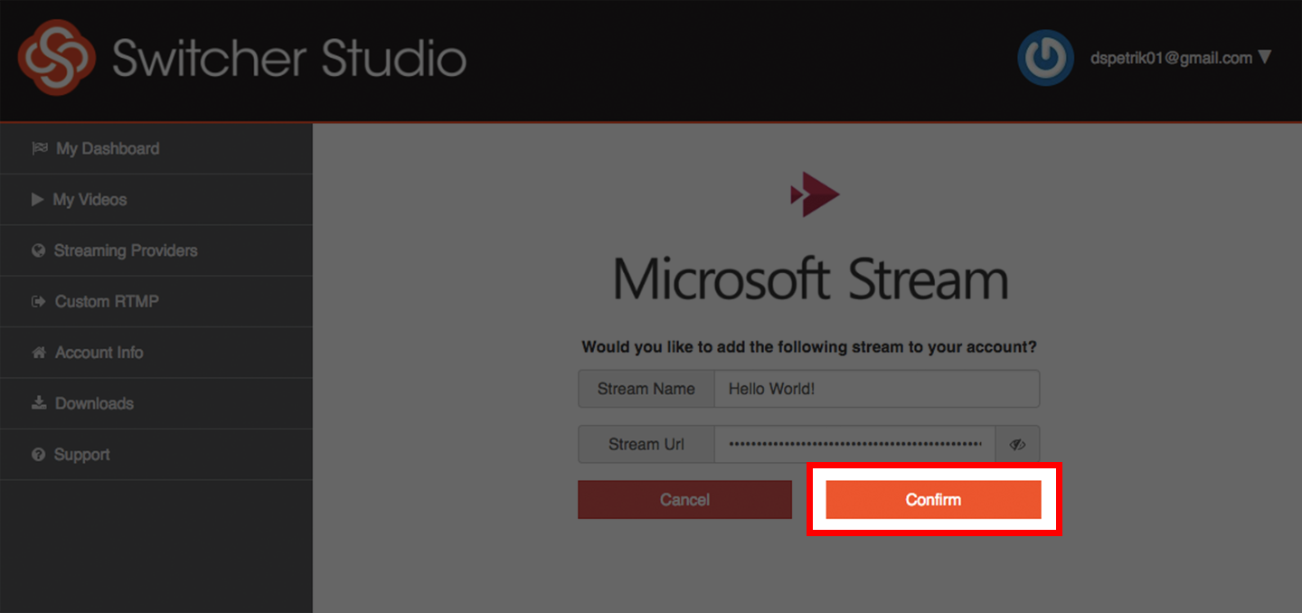Toggle Stream Url visibility eye icon
1302x613 pixels.
(1017, 445)
